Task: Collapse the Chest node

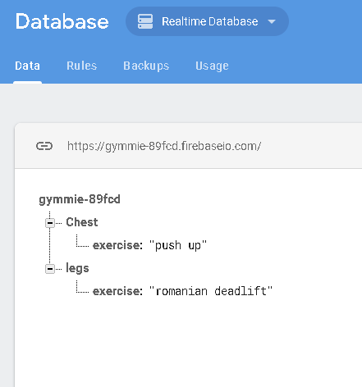Action: coord(50,223)
